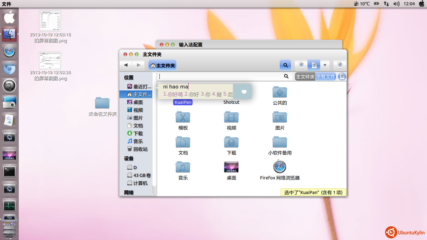Screen dimensions: 427x240
Task: Launch Terminal from the dock
Action: pos(9,171)
